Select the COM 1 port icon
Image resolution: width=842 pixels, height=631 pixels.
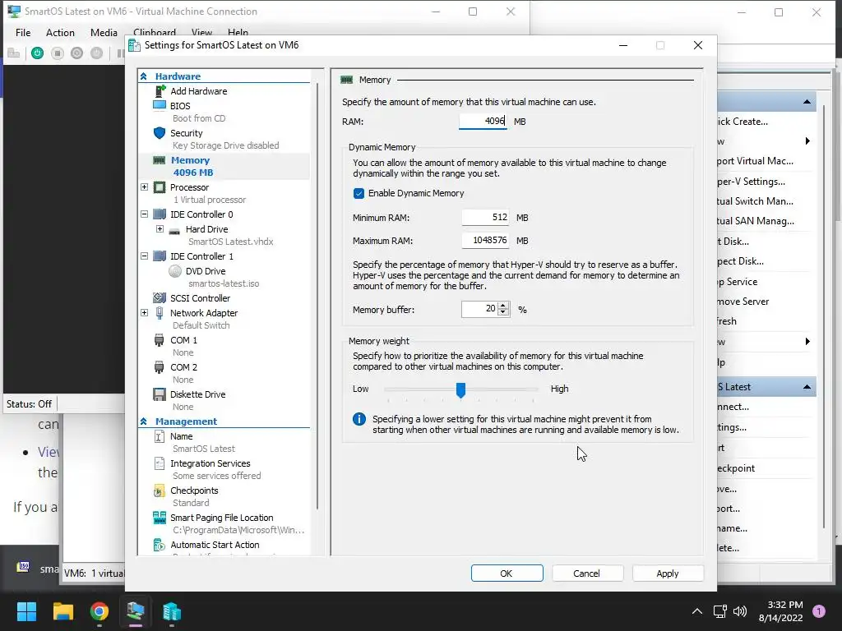pyautogui.click(x=159, y=340)
